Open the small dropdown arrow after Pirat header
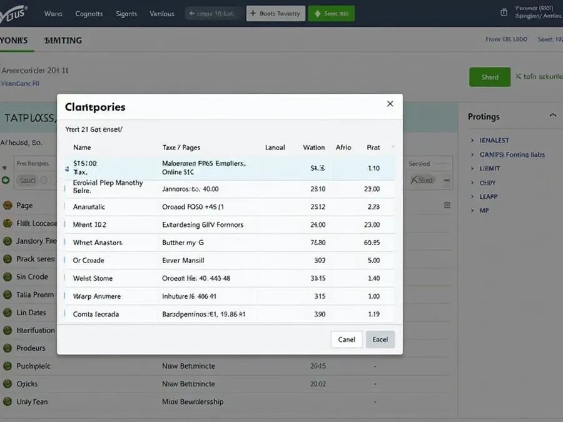 [x=393, y=147]
